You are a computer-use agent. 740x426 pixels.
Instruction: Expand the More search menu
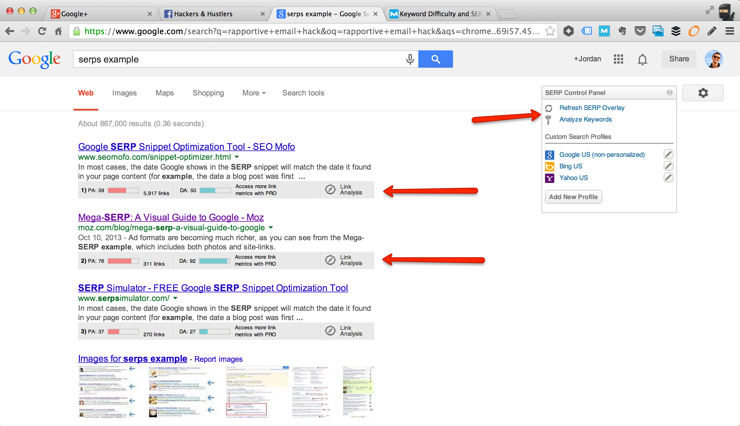point(254,93)
